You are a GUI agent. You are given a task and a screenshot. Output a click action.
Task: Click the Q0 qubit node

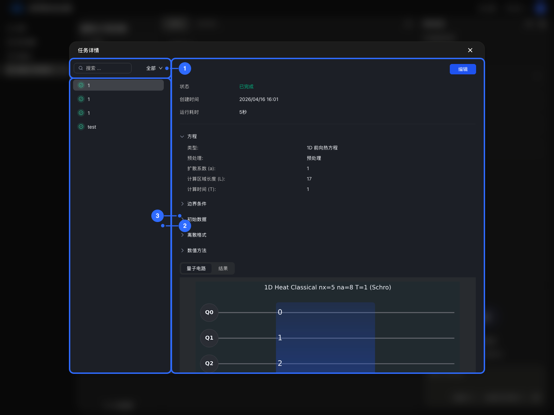pos(209,312)
